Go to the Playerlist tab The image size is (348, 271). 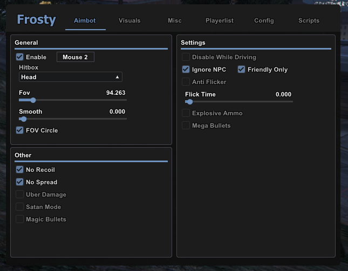(x=220, y=20)
